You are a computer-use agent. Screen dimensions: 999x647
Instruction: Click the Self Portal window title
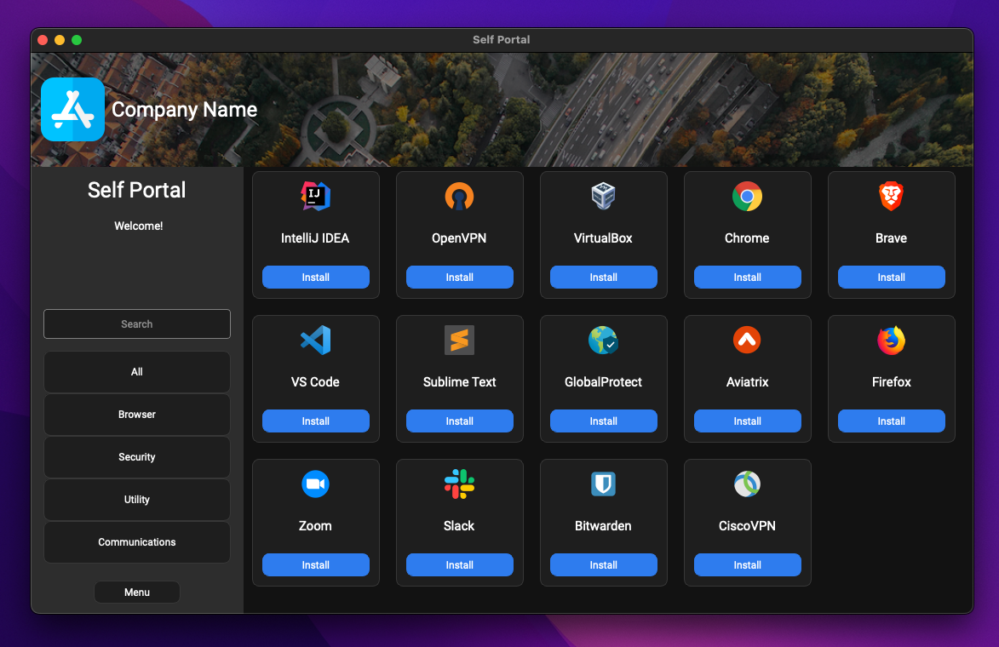pyautogui.click(x=502, y=39)
